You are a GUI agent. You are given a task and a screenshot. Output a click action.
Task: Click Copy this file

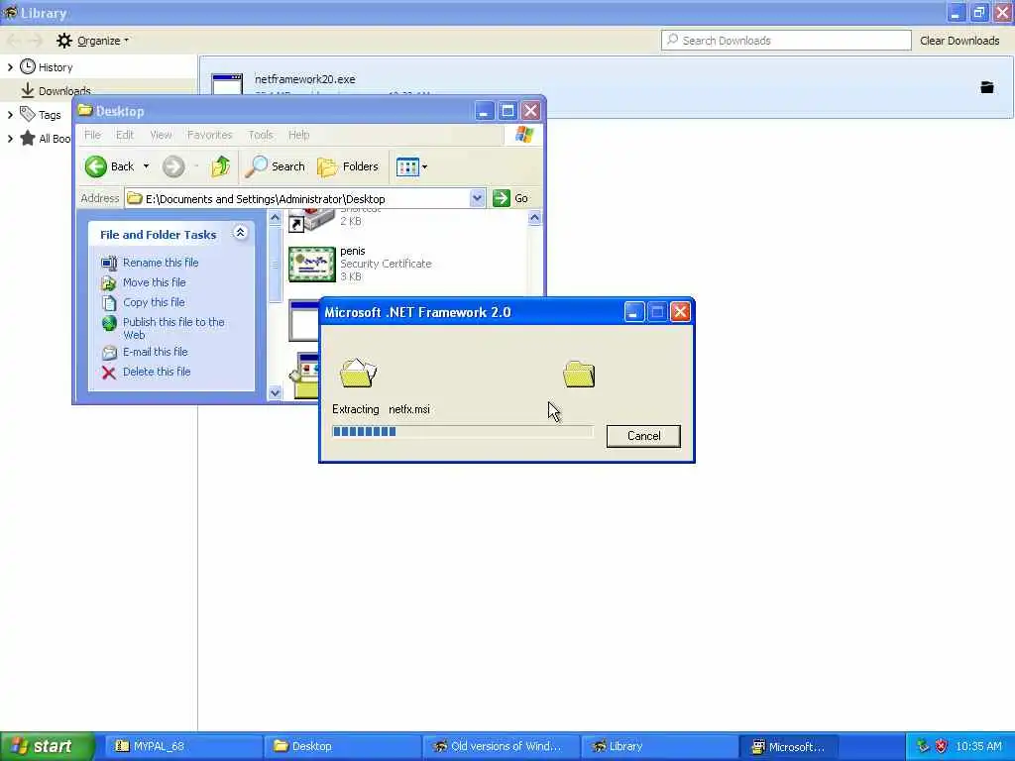click(154, 302)
